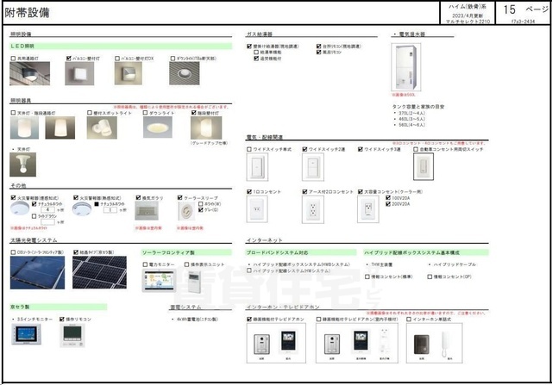Click the 560L(4~6人) tank capacity line
Viewport: 552px width, 385px height.
pyautogui.click(x=411, y=125)
